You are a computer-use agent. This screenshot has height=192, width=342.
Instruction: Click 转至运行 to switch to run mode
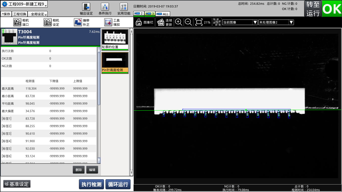point(313,9)
